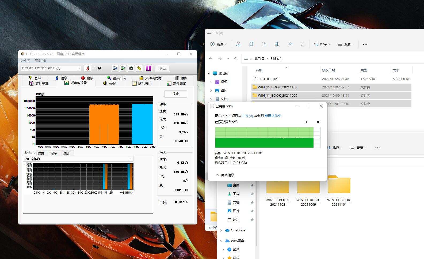Open the 新建 (New) dropdown in the F18 window
This screenshot has width=424, height=259.
pos(219,44)
